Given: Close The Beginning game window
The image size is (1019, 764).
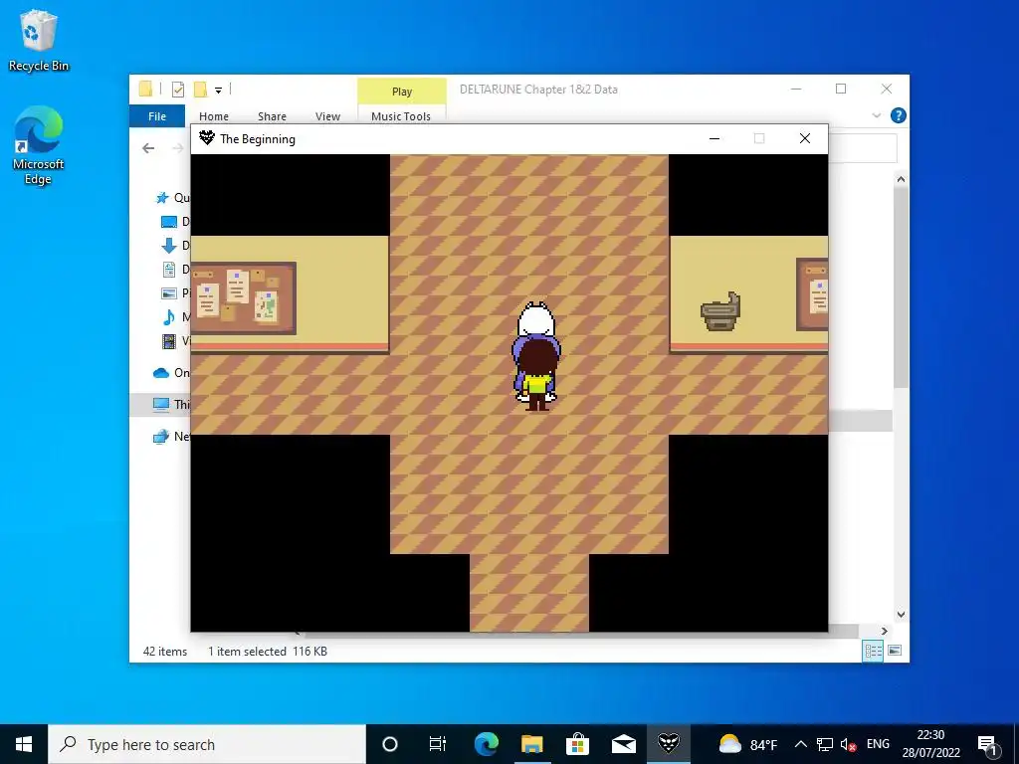Looking at the screenshot, I should tap(804, 138).
